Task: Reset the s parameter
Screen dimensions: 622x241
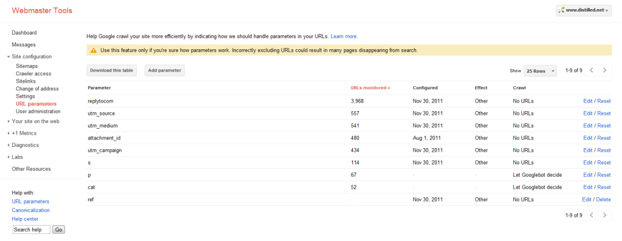Action: coord(604,163)
